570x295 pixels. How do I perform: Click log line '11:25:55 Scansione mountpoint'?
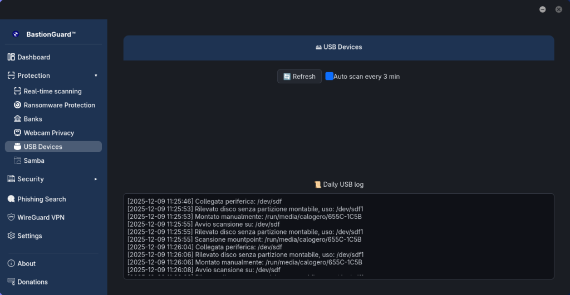click(244, 239)
